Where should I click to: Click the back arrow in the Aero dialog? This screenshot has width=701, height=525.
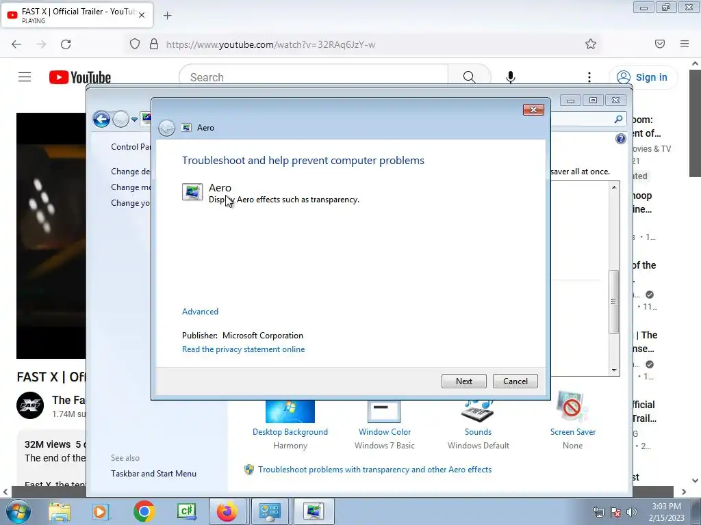(x=167, y=128)
